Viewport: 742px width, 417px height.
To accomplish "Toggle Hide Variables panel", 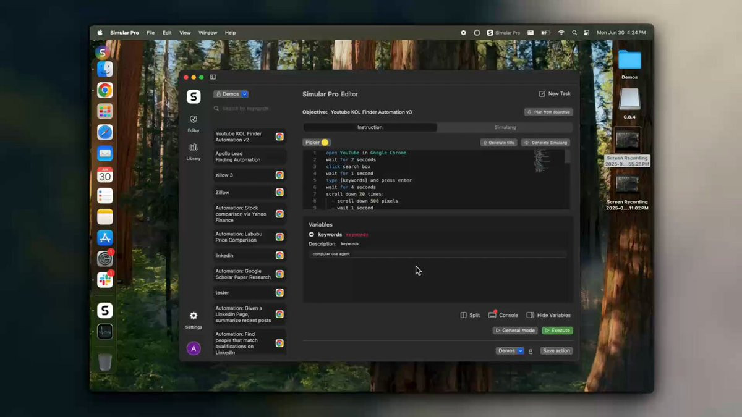I will coord(548,315).
